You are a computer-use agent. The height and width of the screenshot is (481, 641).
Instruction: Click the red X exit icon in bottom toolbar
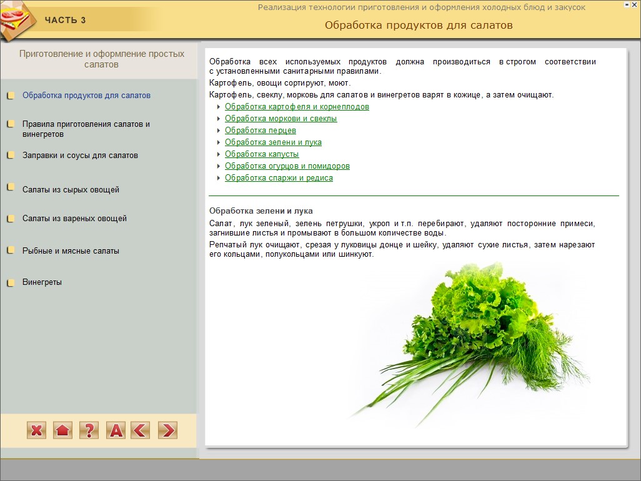coord(37,430)
